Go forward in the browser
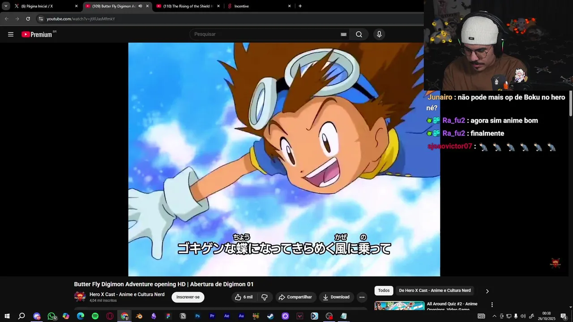Screen dimensions: 573x322 click(x=17, y=19)
